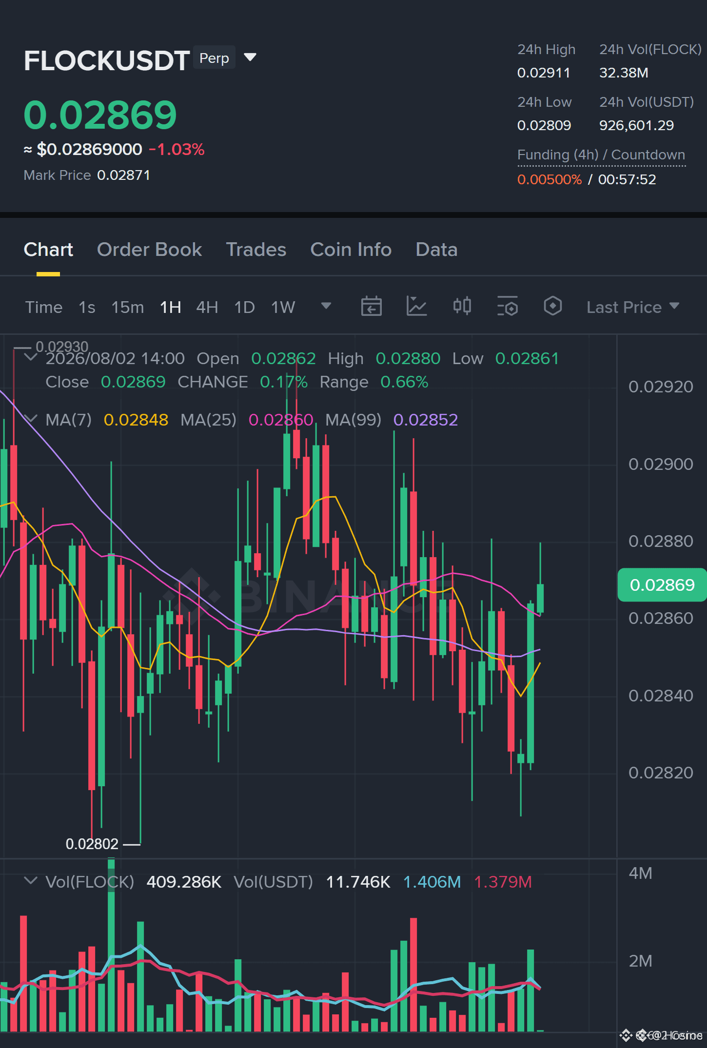Image resolution: width=707 pixels, height=1048 pixels.
Task: Open the chart display settings icon
Action: coord(508,306)
